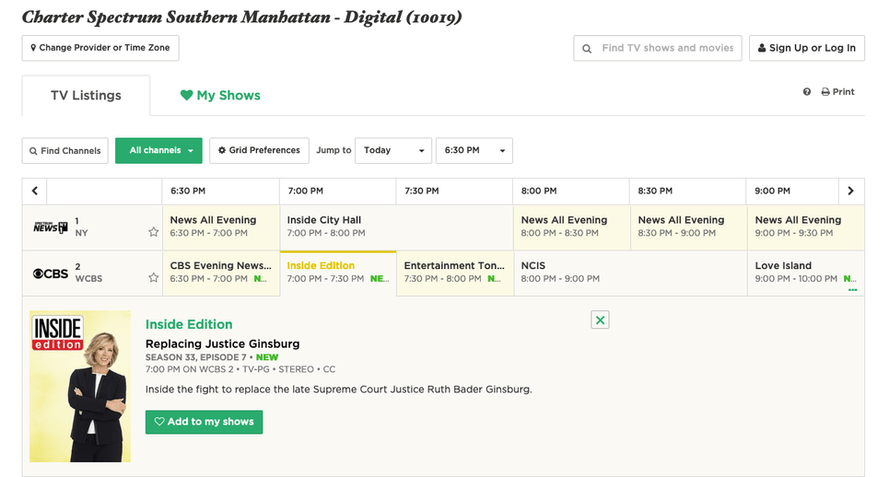Select Love Island listing

point(806,273)
